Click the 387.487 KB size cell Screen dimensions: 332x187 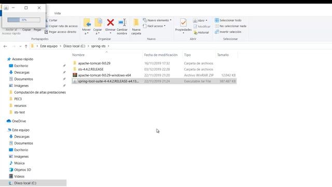point(227,81)
